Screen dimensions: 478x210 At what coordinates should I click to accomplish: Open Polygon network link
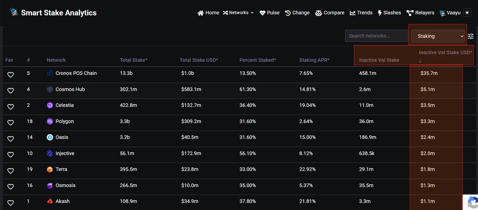pyautogui.click(x=65, y=121)
